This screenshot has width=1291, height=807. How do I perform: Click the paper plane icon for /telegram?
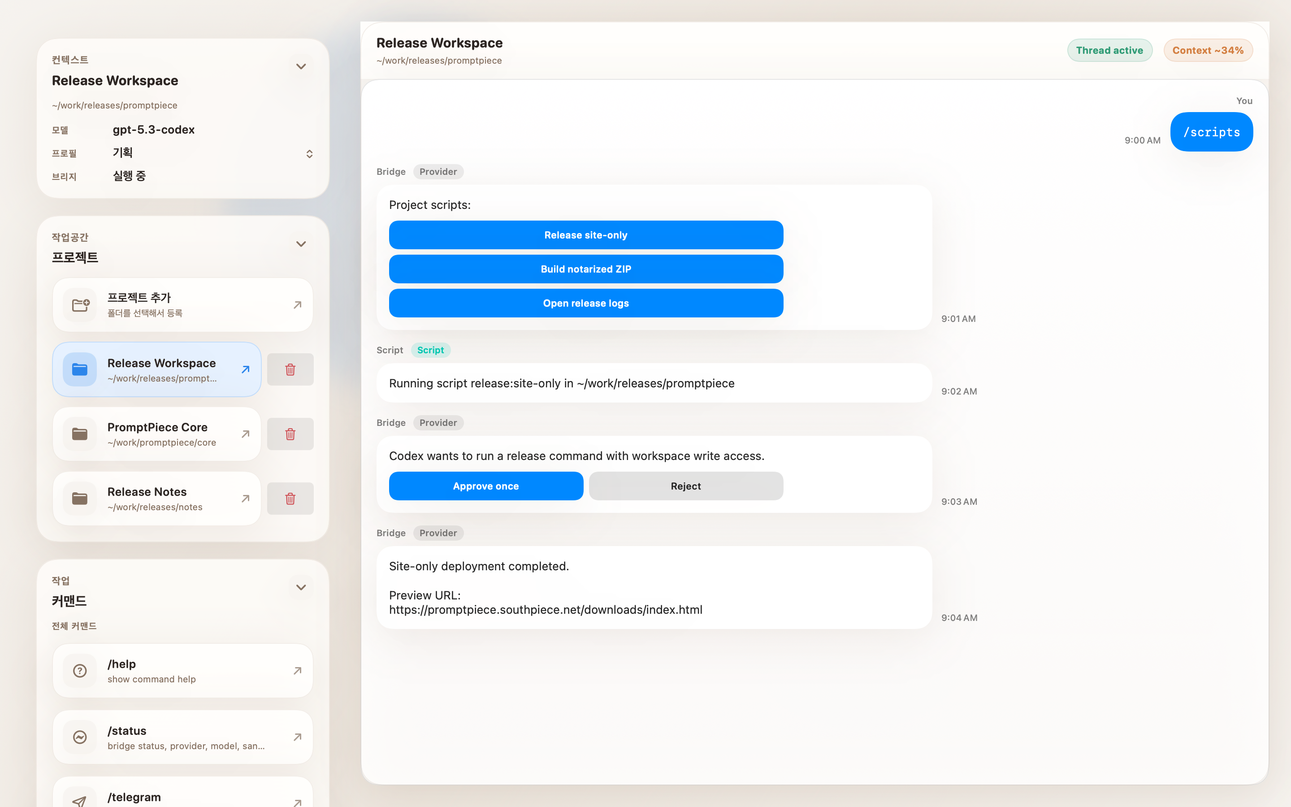[80, 801]
